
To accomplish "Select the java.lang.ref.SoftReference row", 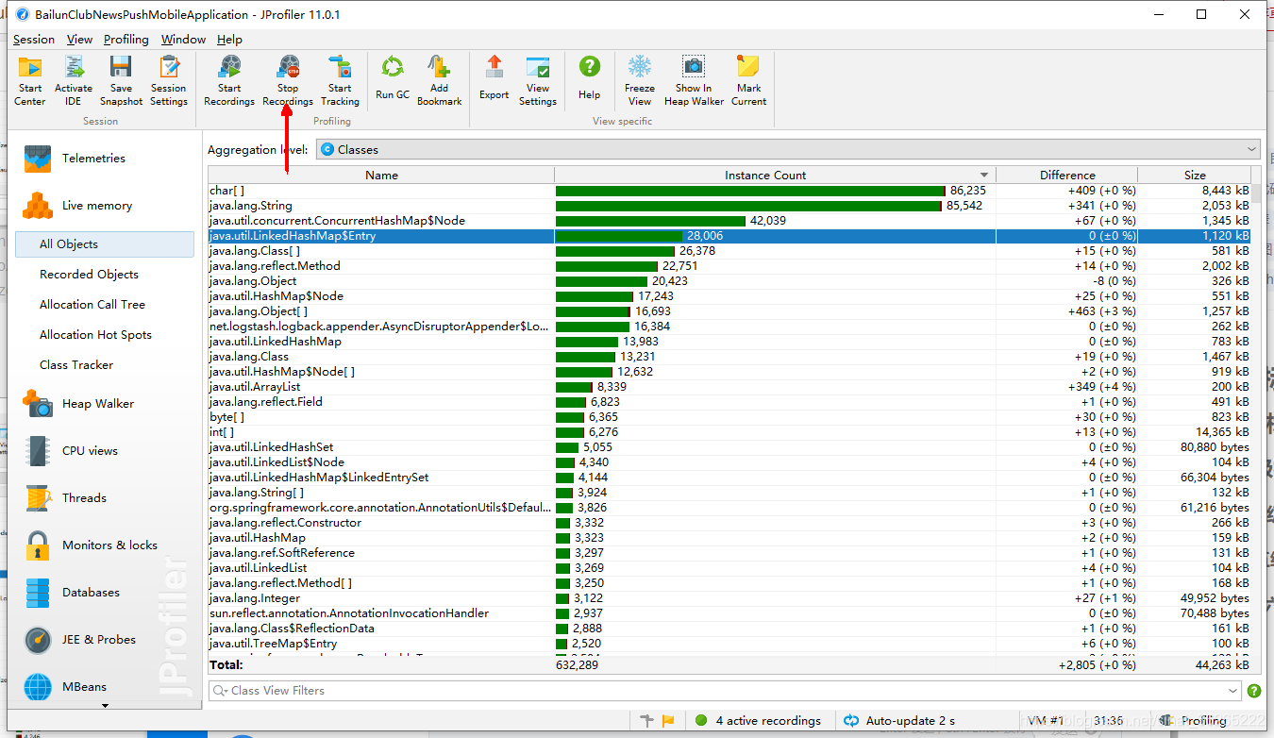I will tap(729, 553).
